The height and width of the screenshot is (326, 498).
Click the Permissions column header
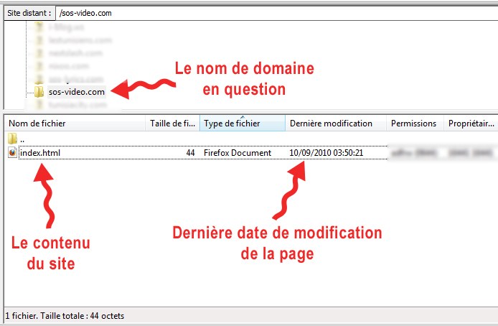[413, 124]
